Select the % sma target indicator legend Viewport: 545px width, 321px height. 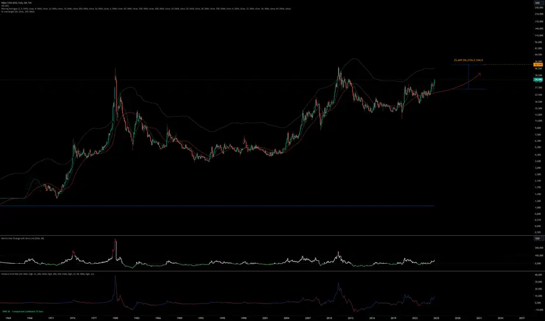18,12
